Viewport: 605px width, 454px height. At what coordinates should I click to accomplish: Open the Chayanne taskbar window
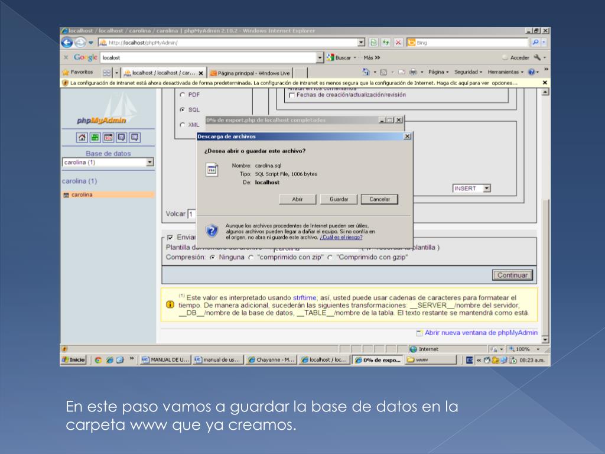click(271, 360)
